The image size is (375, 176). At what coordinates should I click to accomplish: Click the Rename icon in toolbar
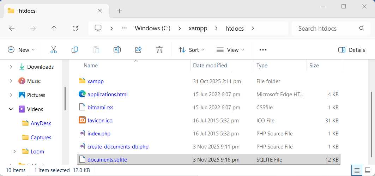click(117, 50)
